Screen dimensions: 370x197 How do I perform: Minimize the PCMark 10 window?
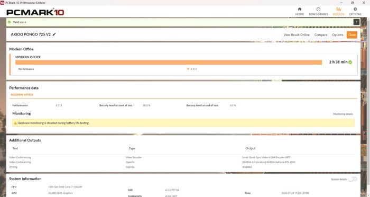tap(341, 3)
